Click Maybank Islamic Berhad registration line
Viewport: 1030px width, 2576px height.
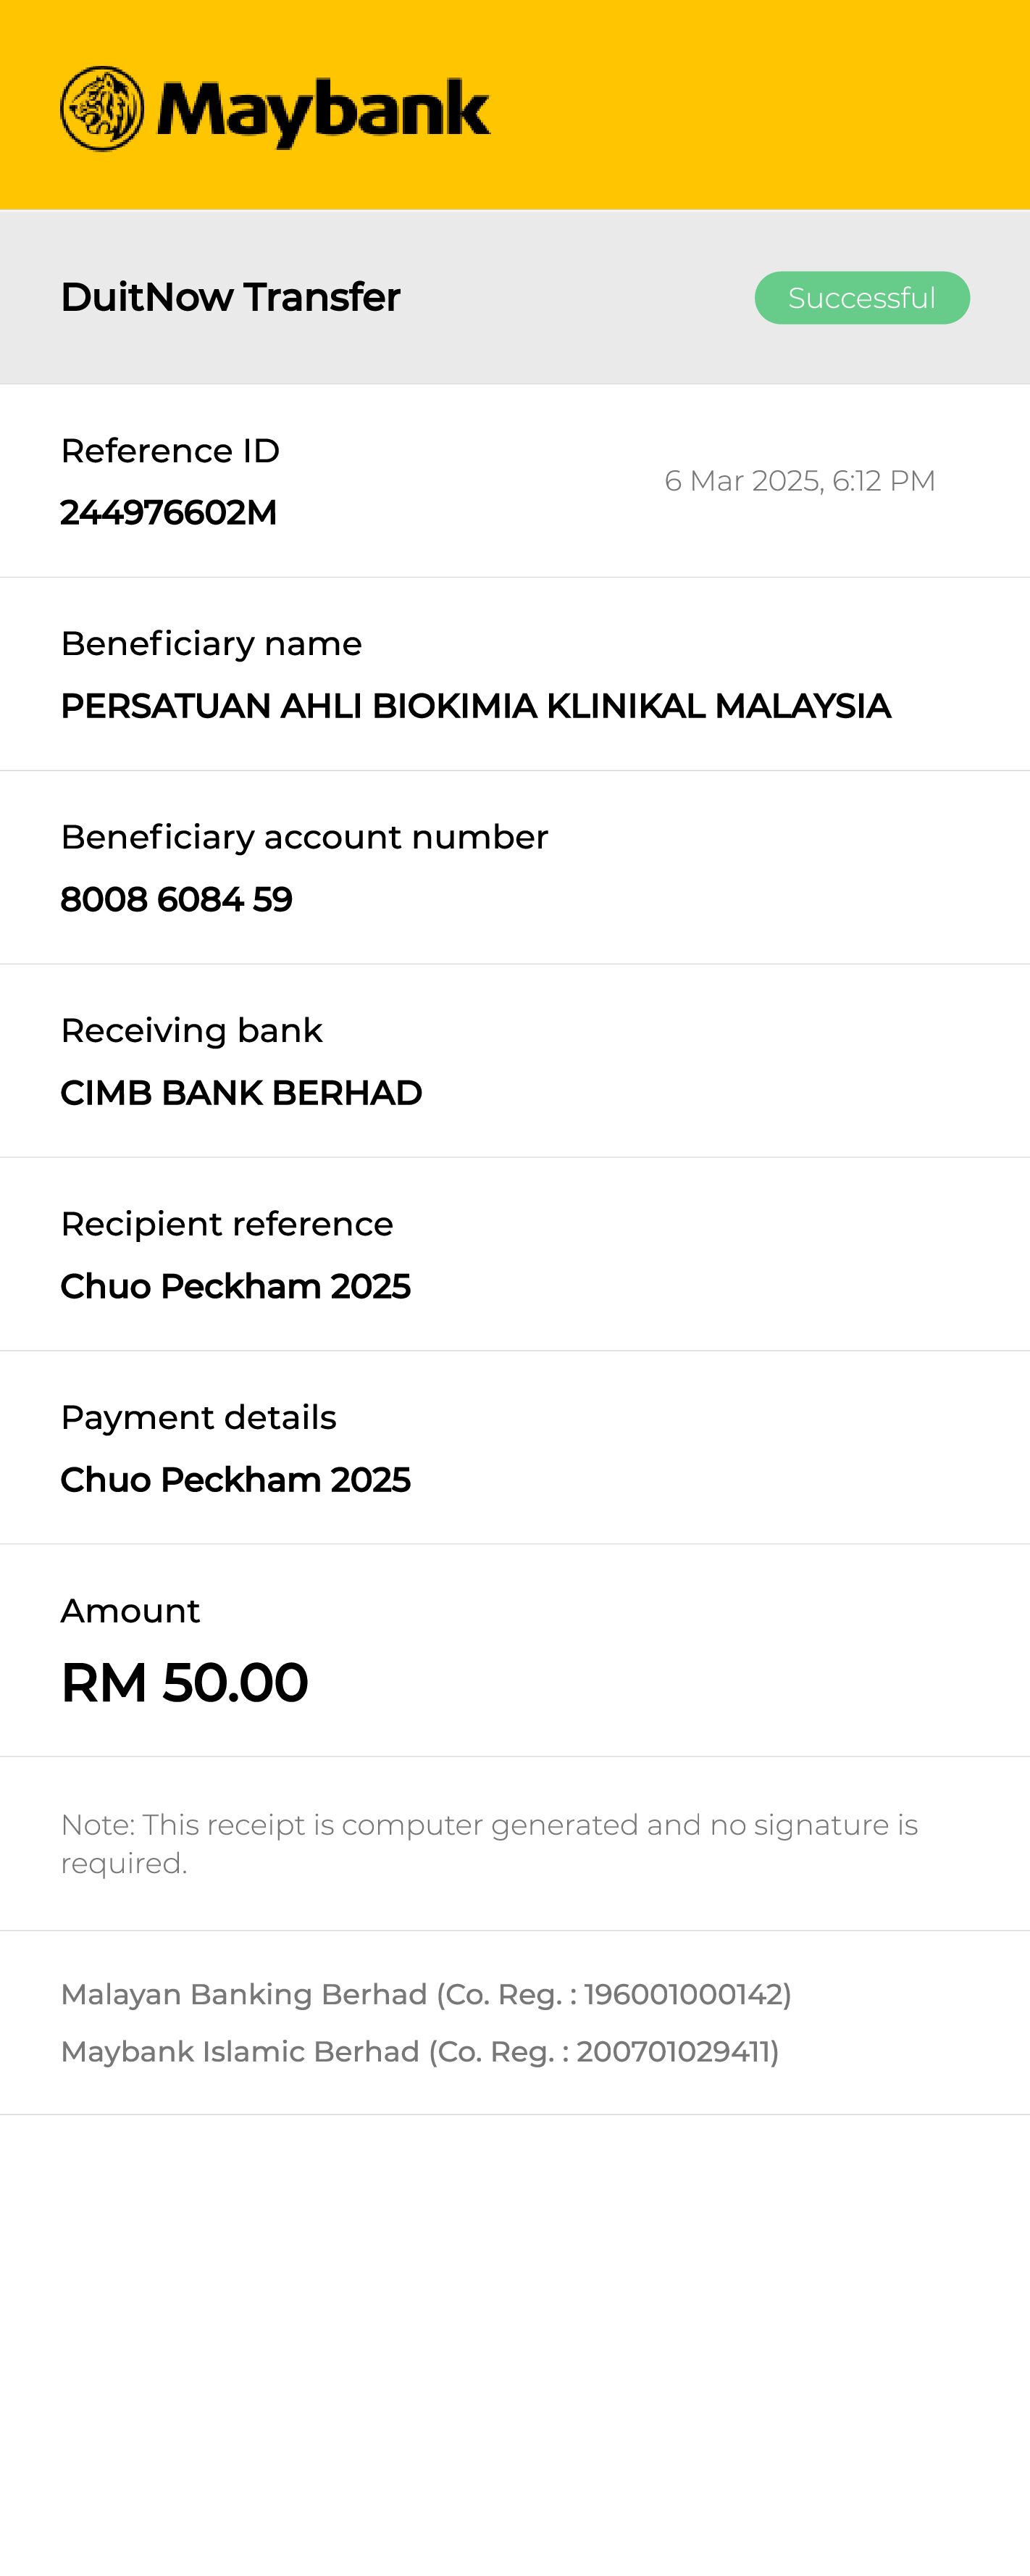pyautogui.click(x=420, y=2051)
